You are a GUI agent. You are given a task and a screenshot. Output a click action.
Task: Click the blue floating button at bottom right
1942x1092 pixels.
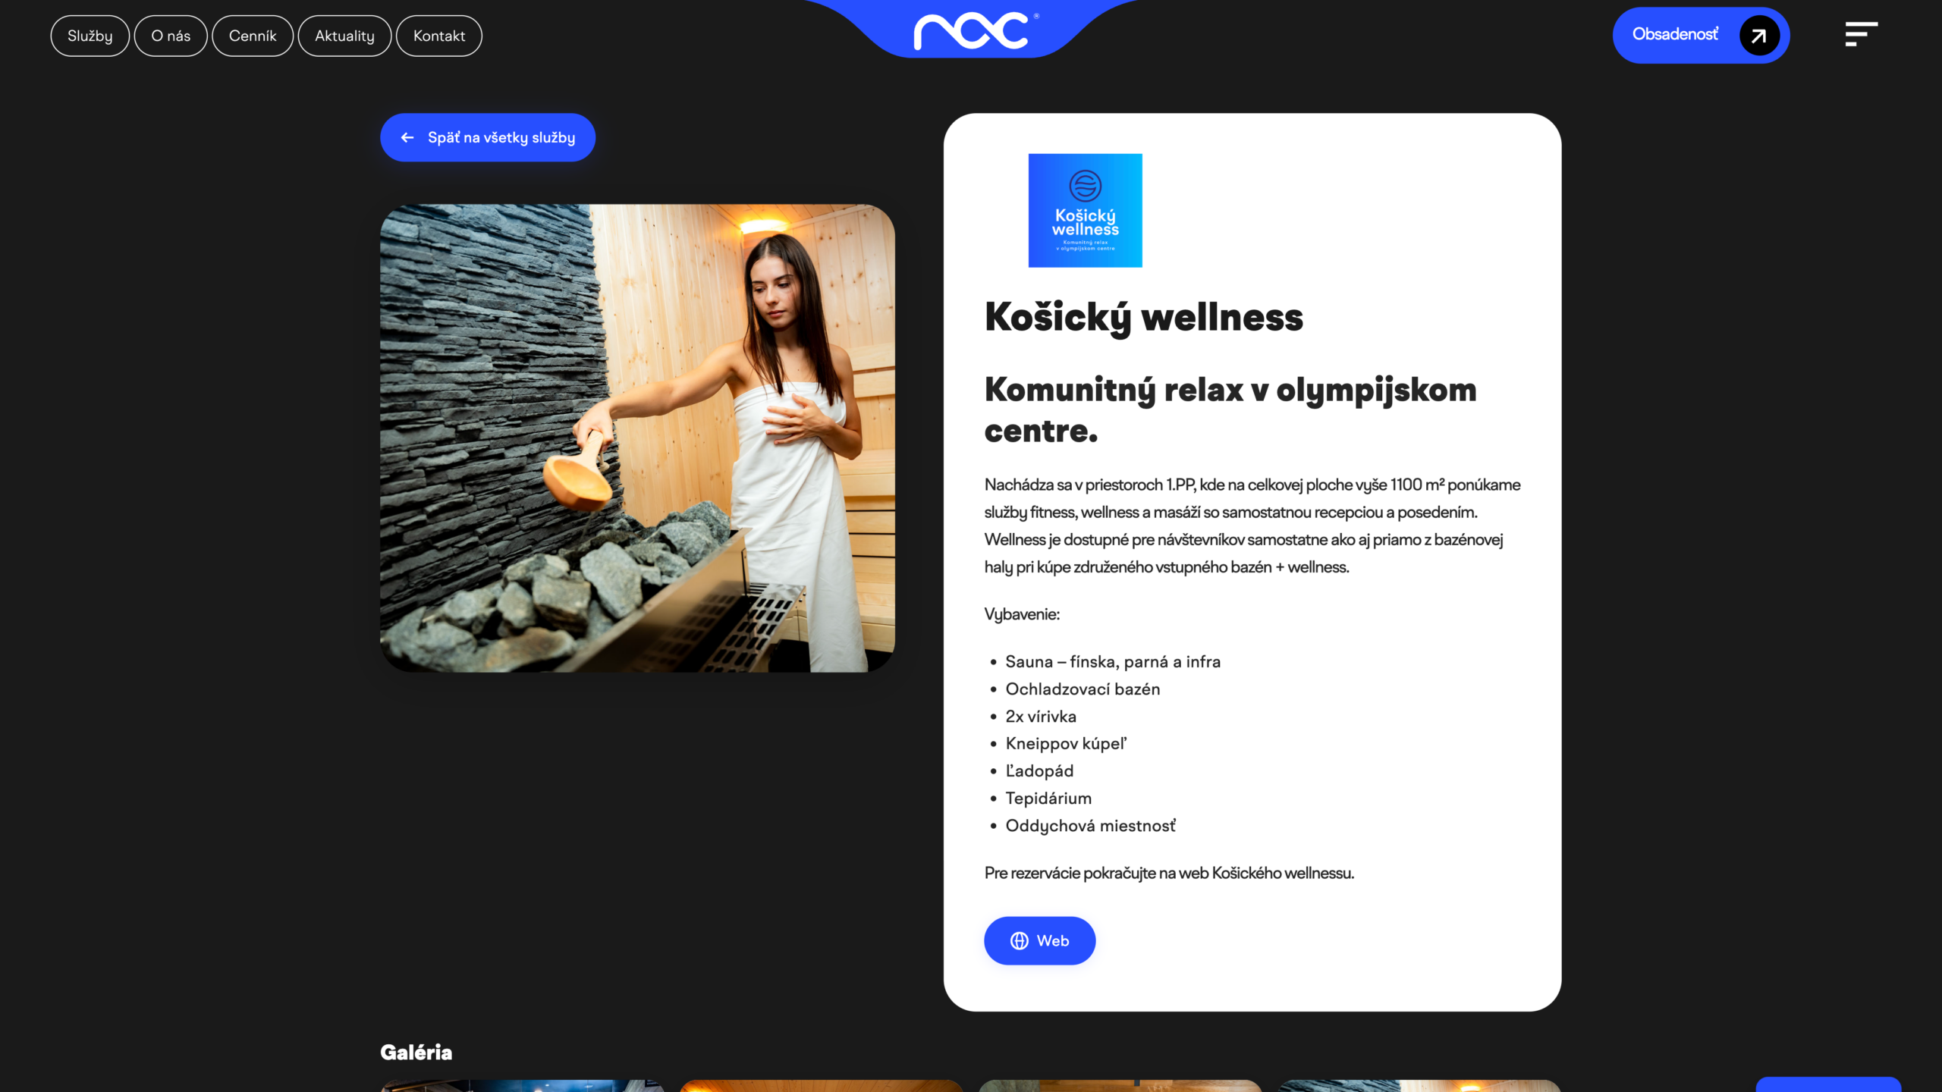1828,1084
